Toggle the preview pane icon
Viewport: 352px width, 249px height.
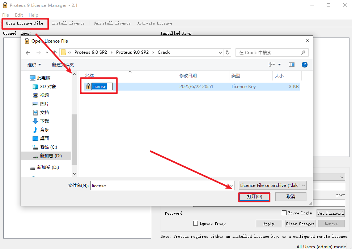tap(292, 65)
